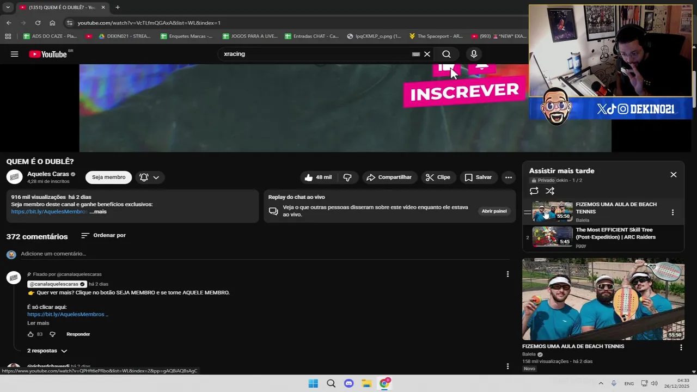Viewport: 697px width, 392px height.
Task: Show hidden system tray icons chevron
Action: point(601,383)
